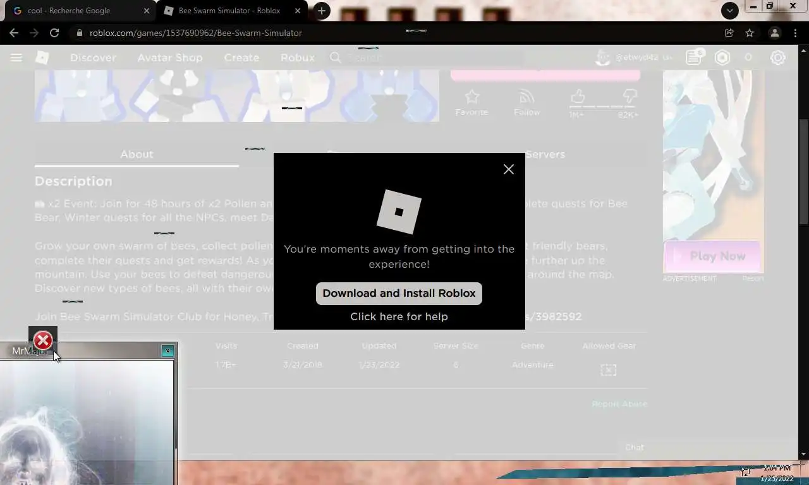Close the MrMajor window
The height and width of the screenshot is (485, 809).
(167, 350)
